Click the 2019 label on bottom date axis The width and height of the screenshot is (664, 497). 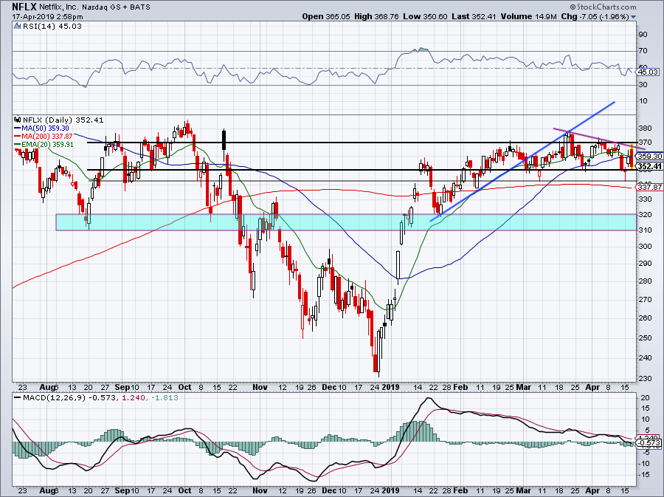click(x=390, y=490)
